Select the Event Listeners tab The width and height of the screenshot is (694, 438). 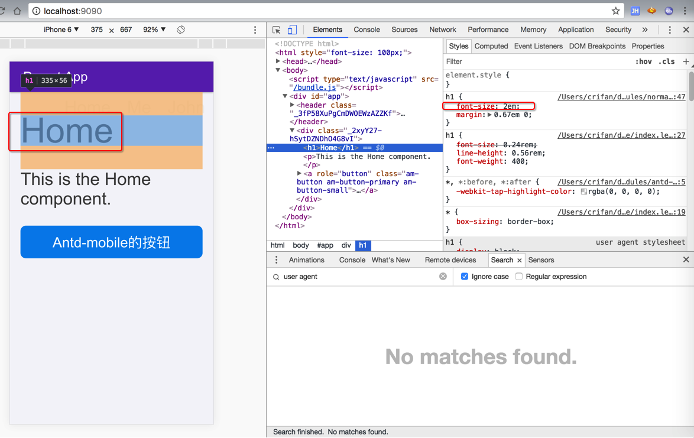click(538, 46)
